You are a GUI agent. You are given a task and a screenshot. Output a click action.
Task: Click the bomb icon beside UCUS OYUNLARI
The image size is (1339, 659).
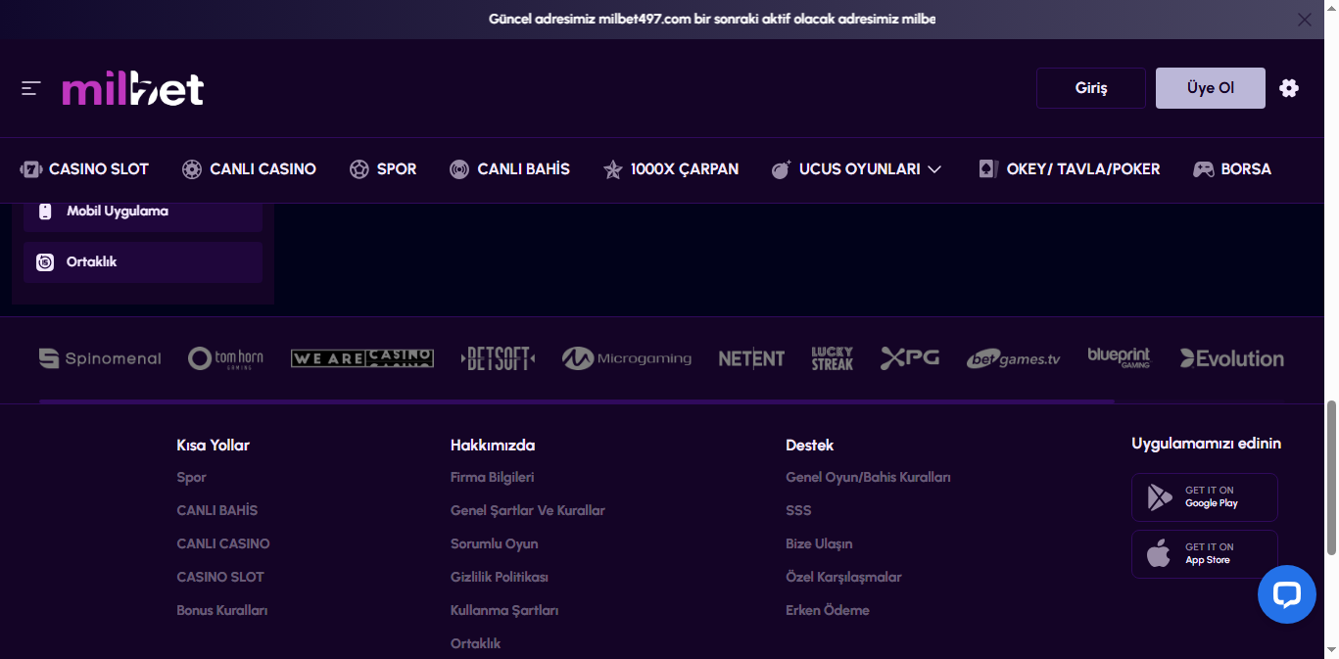click(781, 169)
